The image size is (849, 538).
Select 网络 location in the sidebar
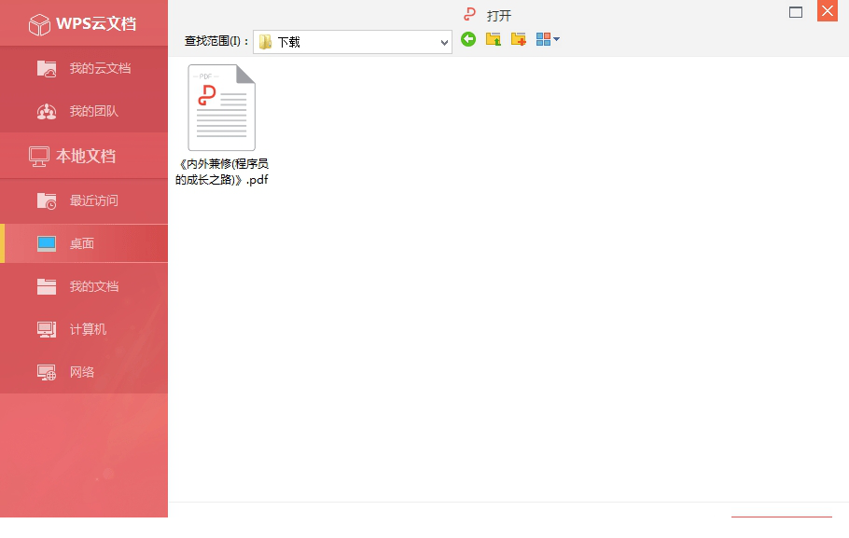(x=84, y=372)
